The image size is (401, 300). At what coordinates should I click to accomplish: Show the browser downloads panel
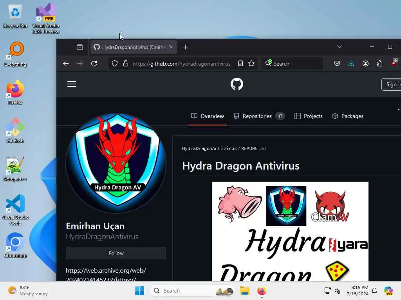351,64
